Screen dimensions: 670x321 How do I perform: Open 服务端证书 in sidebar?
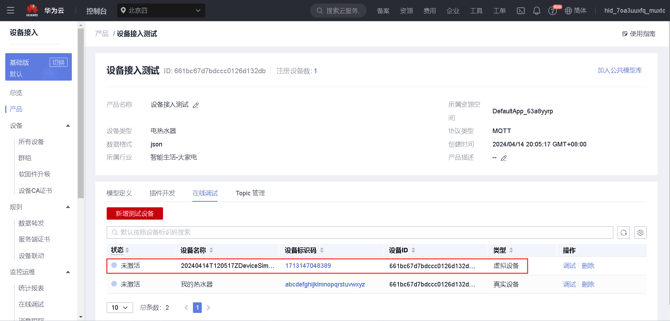point(35,239)
